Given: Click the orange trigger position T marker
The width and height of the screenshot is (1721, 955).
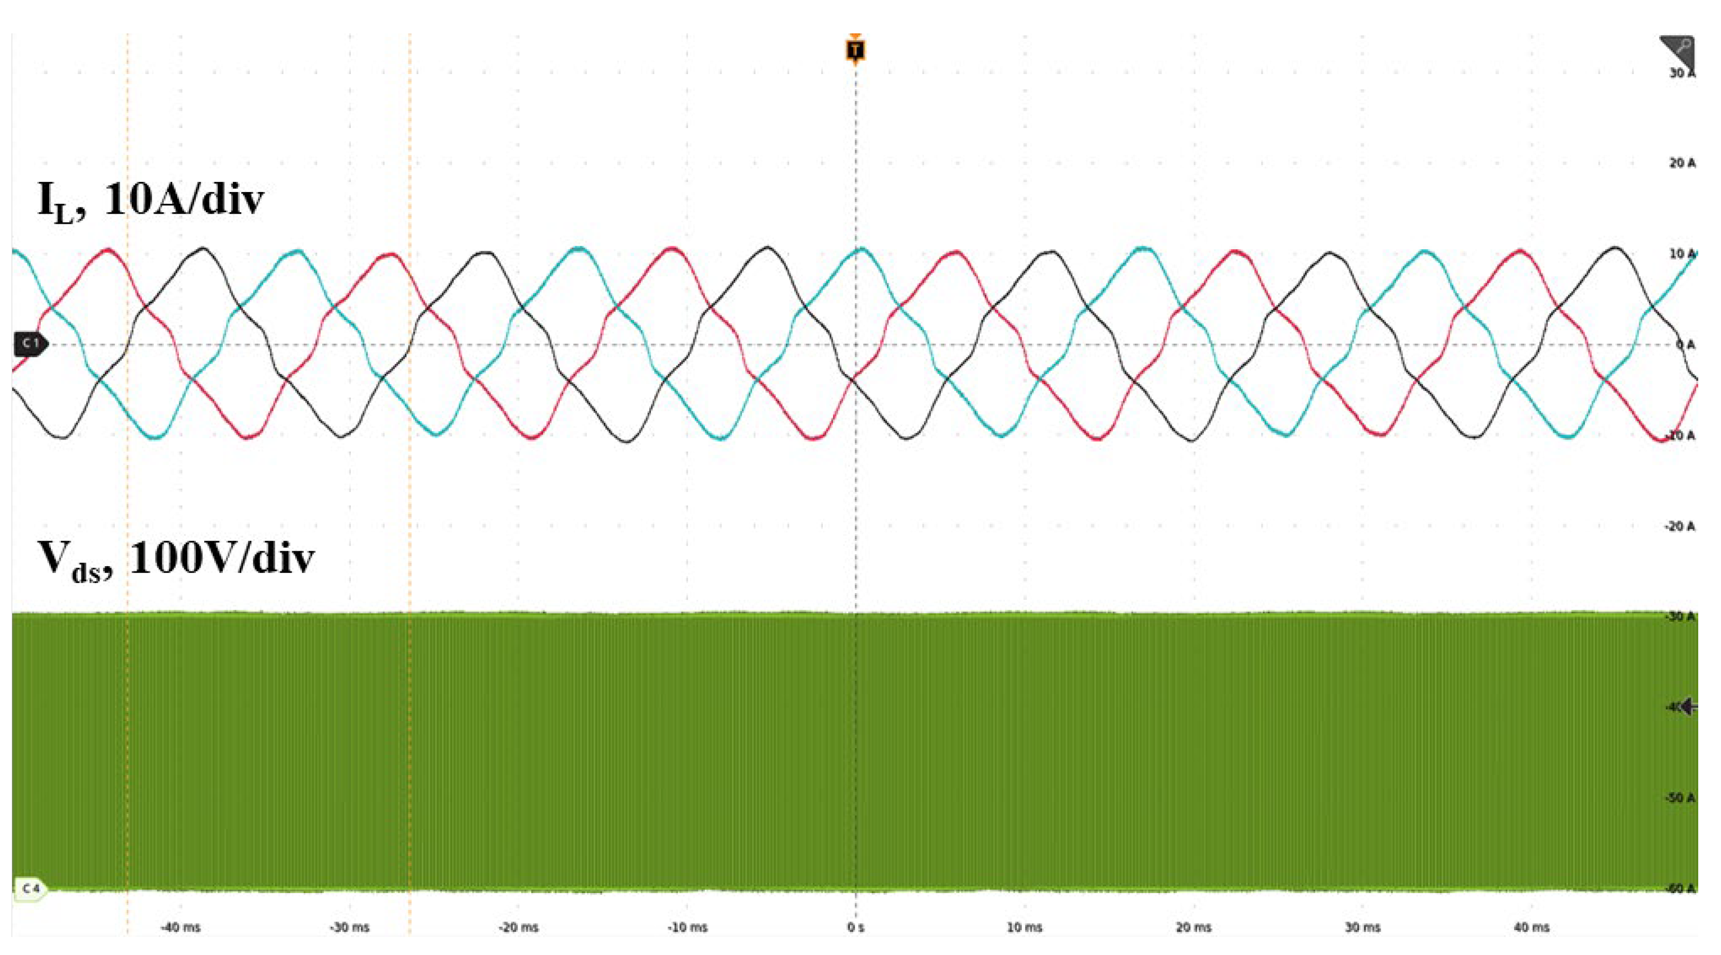Looking at the screenshot, I should click(855, 50).
